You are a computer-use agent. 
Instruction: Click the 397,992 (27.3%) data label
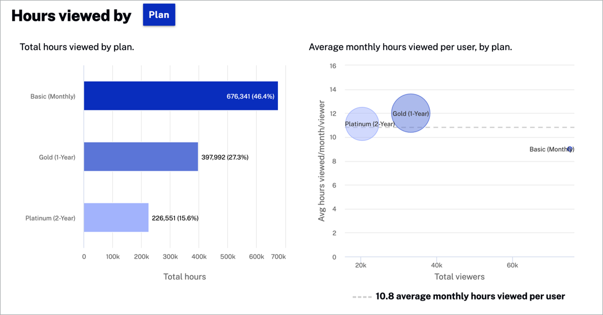tap(225, 157)
